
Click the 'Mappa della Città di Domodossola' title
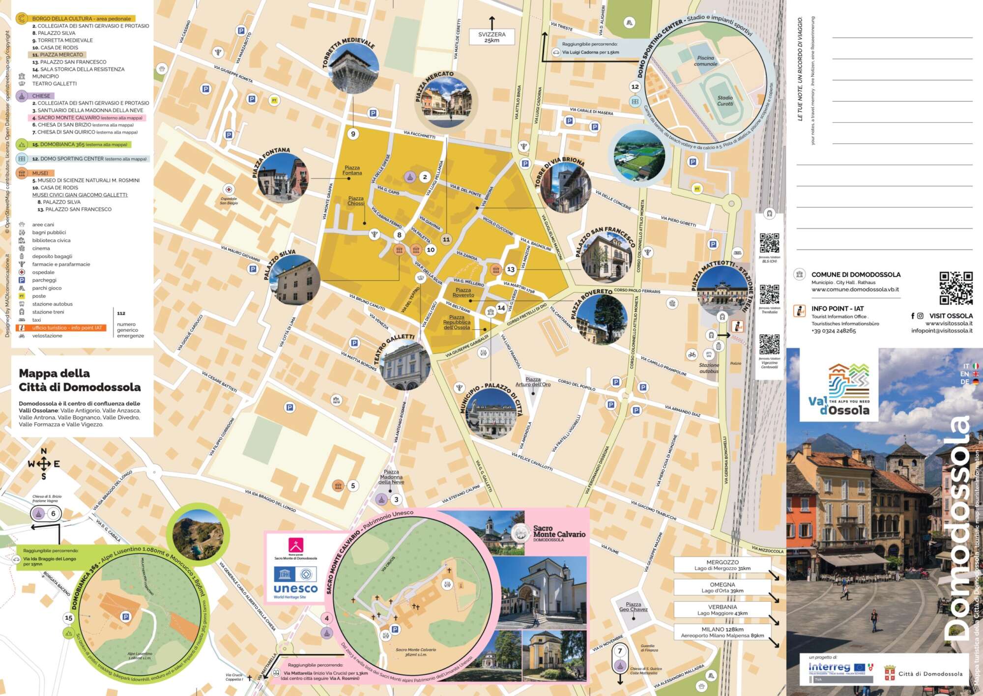click(x=80, y=380)
